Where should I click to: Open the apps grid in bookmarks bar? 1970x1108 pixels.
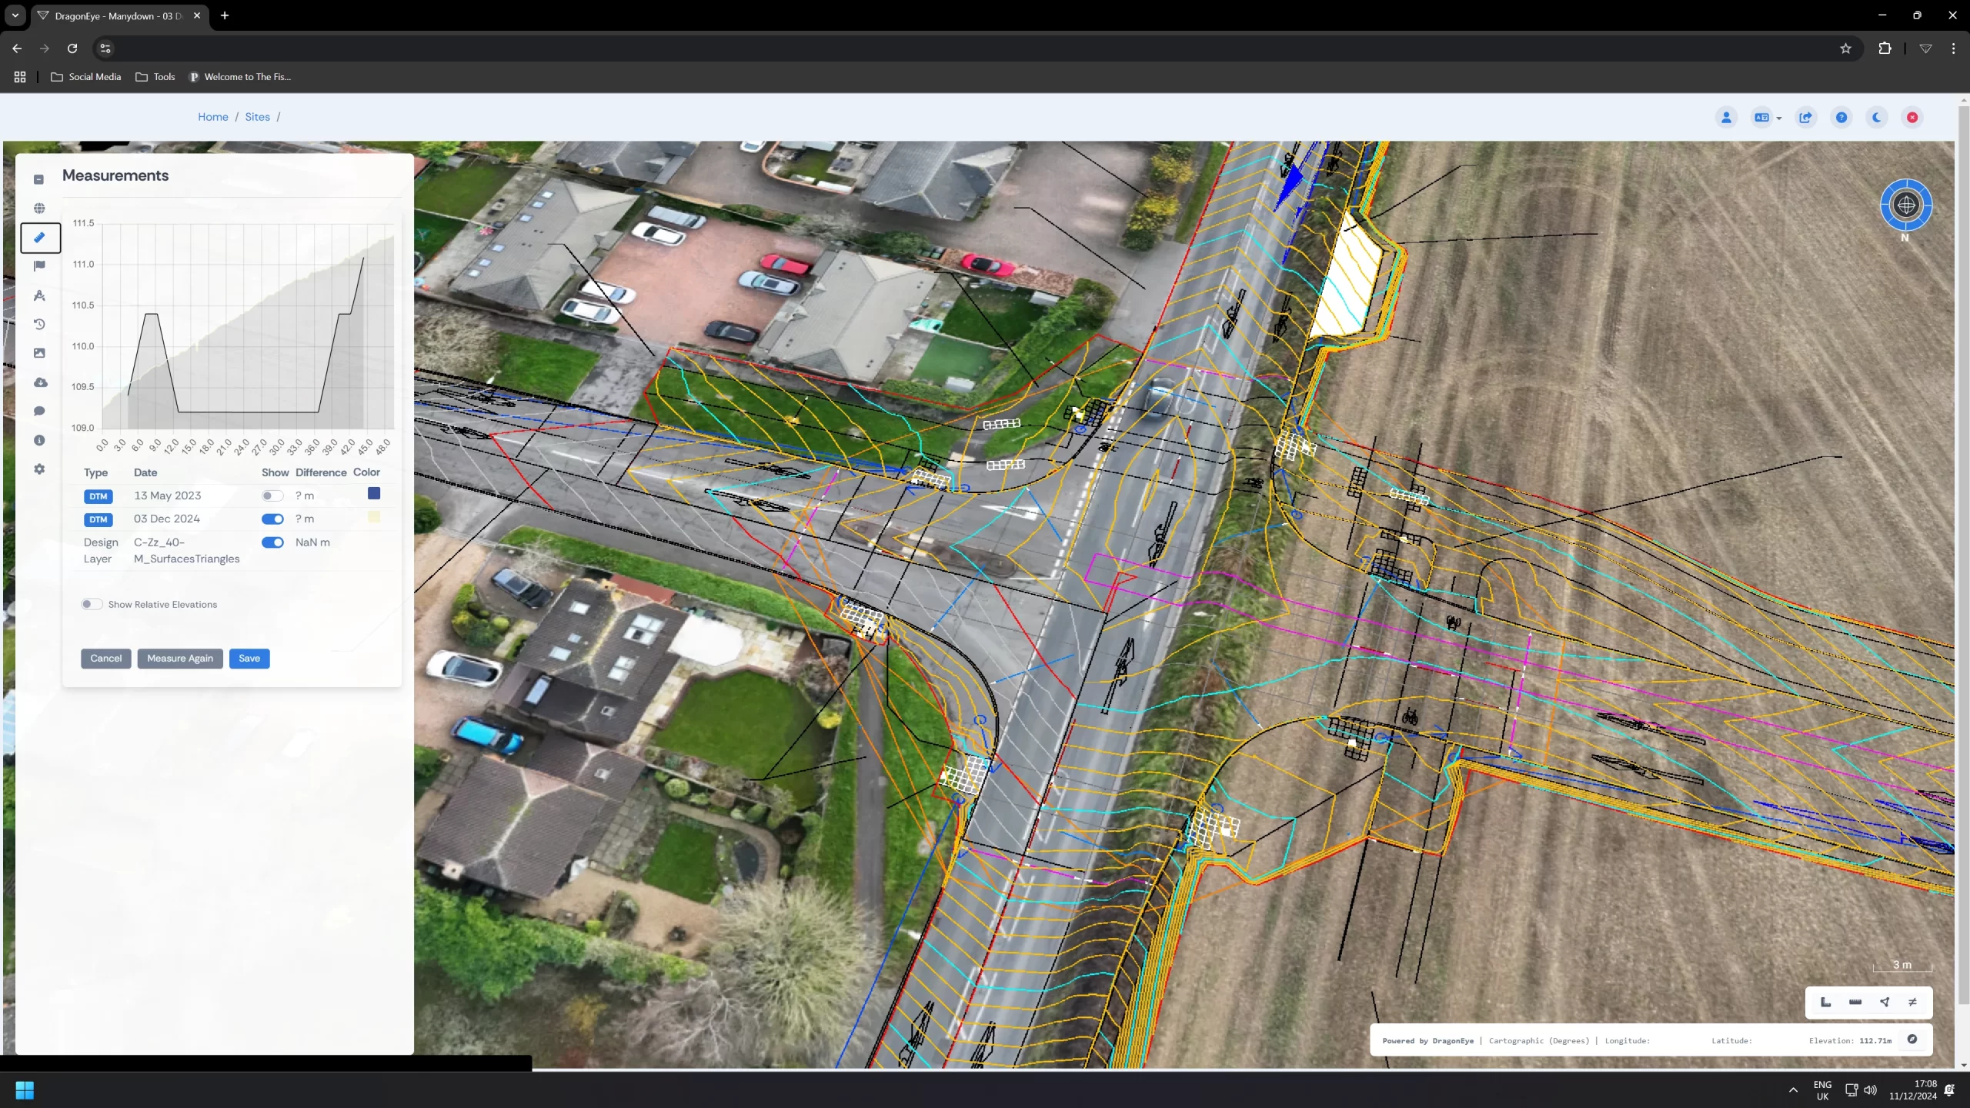20,77
